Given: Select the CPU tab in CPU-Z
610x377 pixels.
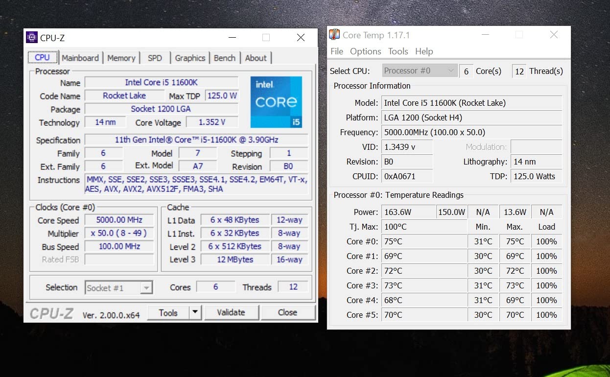Looking at the screenshot, I should point(43,57).
